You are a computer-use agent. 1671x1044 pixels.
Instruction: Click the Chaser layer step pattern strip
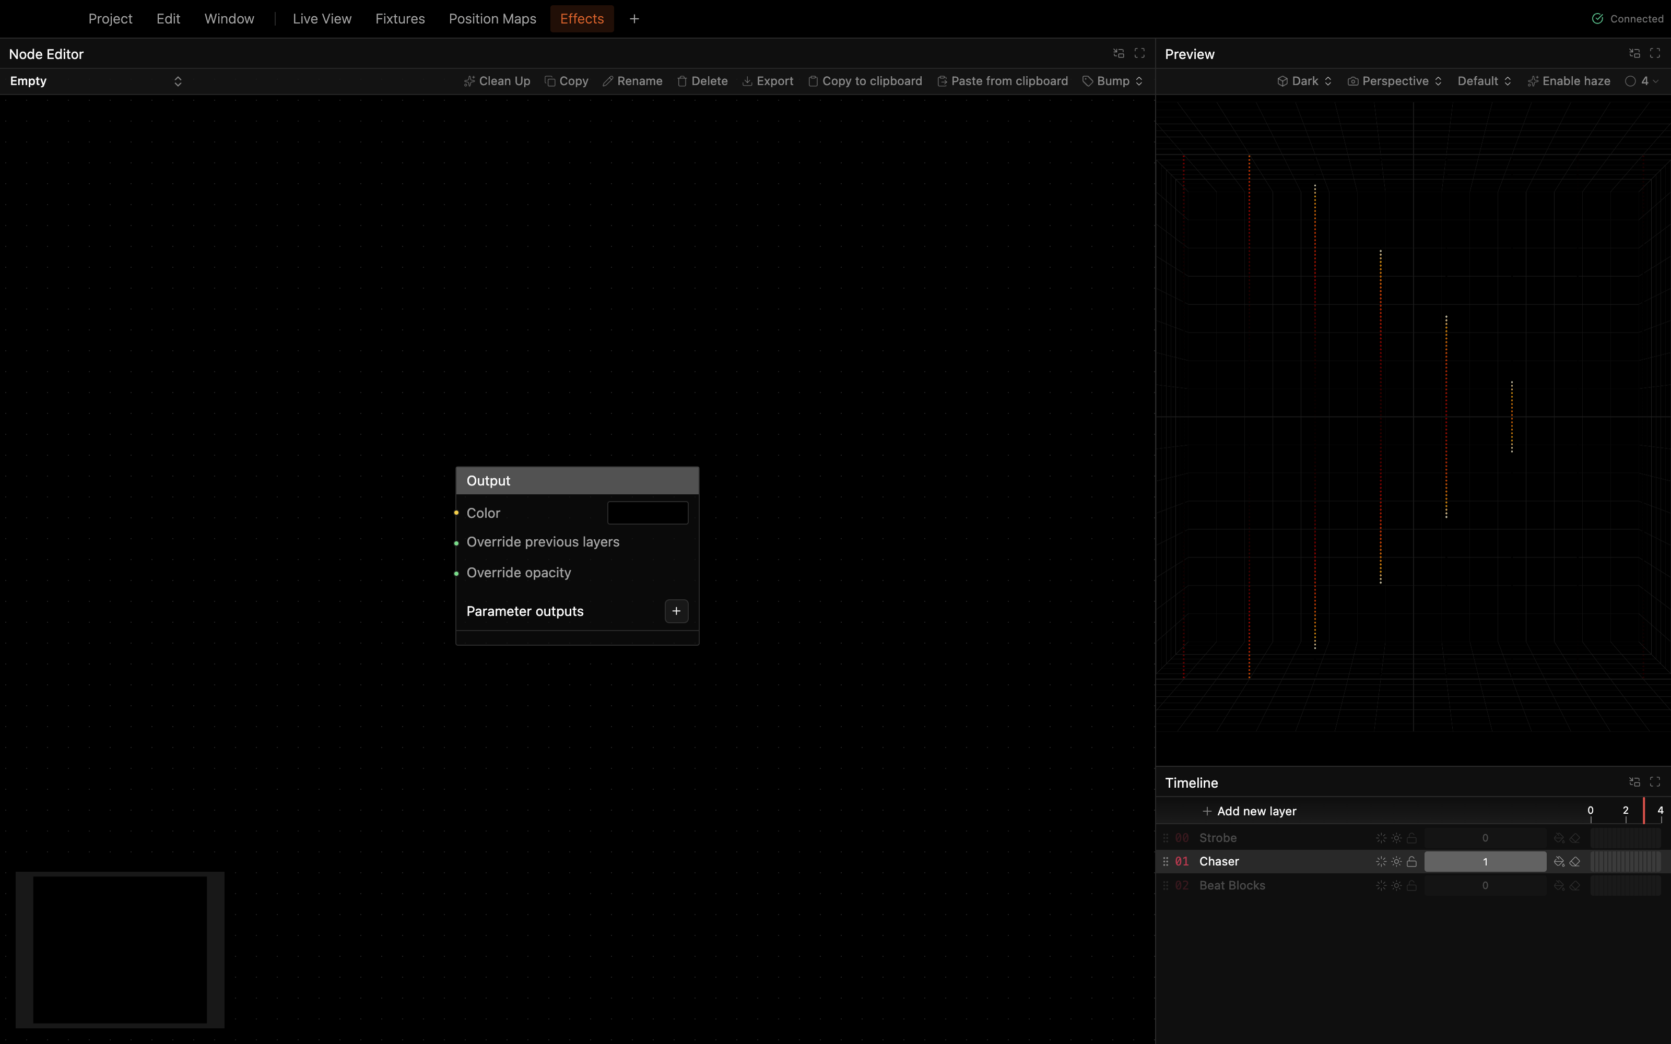(1626, 862)
